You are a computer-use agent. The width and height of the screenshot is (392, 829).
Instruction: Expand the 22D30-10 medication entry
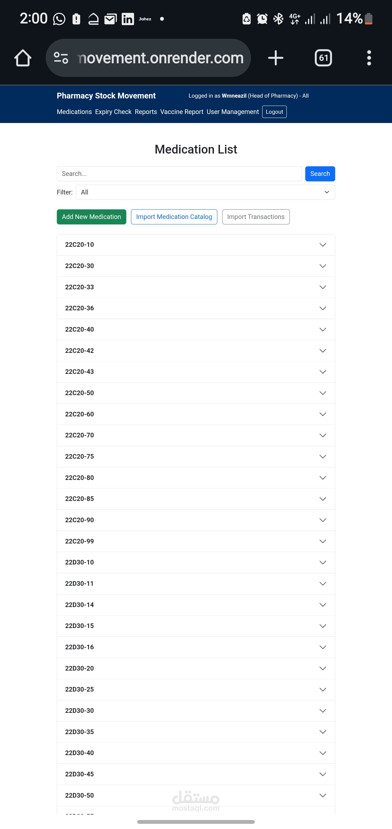pos(196,563)
